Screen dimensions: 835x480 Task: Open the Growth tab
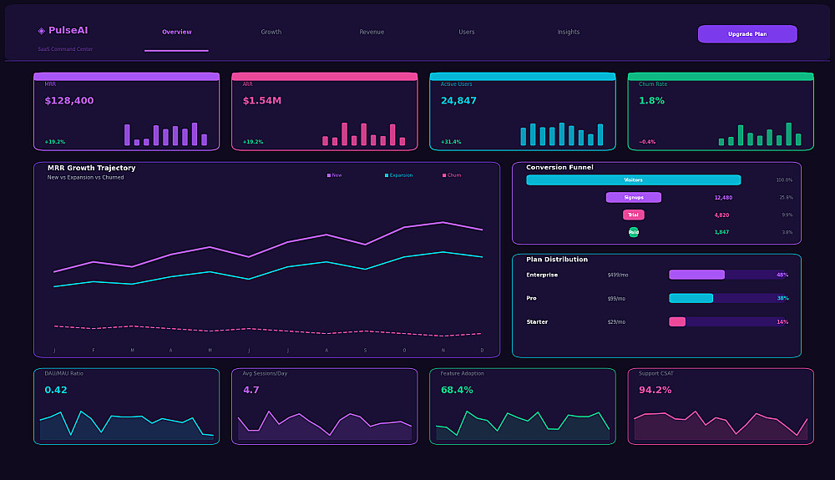(271, 32)
